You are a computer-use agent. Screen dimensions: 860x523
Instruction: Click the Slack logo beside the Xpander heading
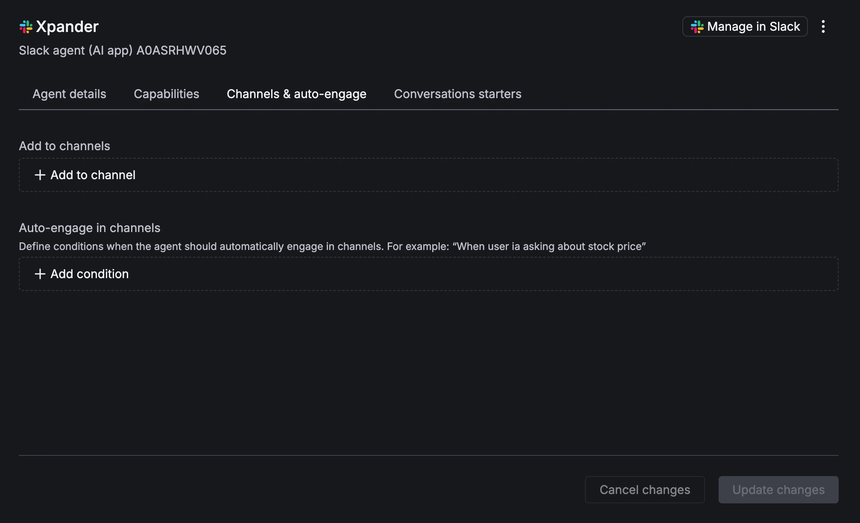(x=26, y=26)
